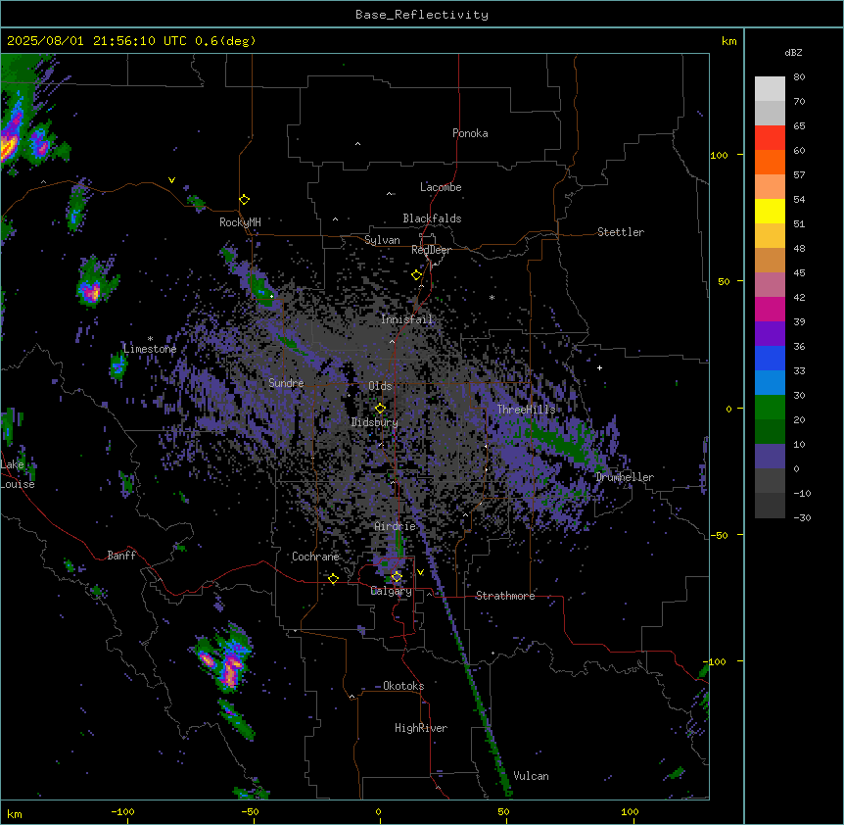This screenshot has width=844, height=825.
Task: Select the Banff label
Action: [121, 556]
